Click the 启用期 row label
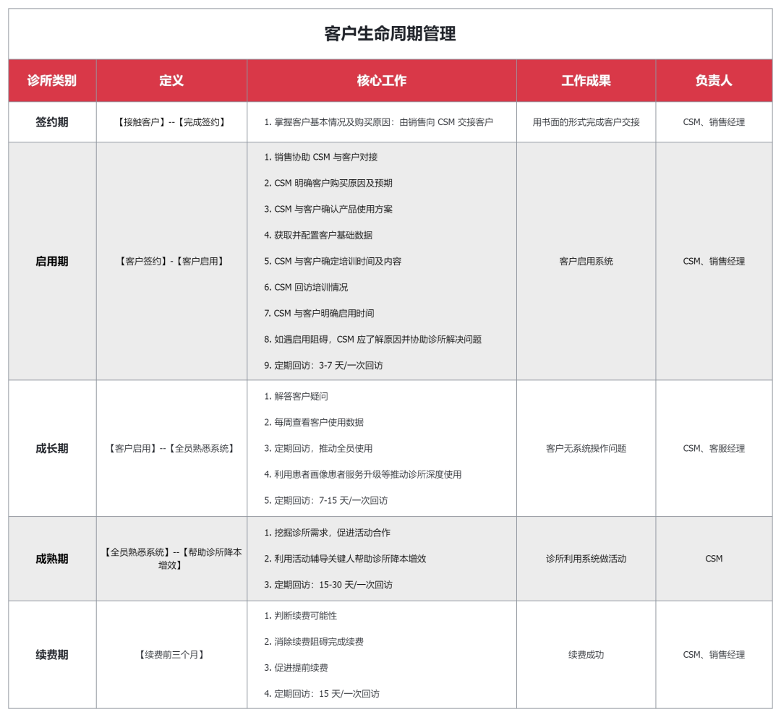This screenshot has width=781, height=717. (x=52, y=261)
